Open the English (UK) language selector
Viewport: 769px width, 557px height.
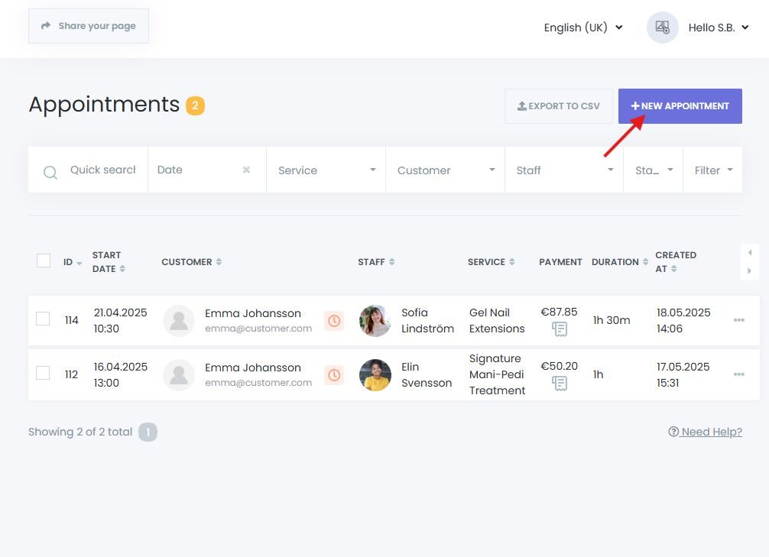(582, 28)
